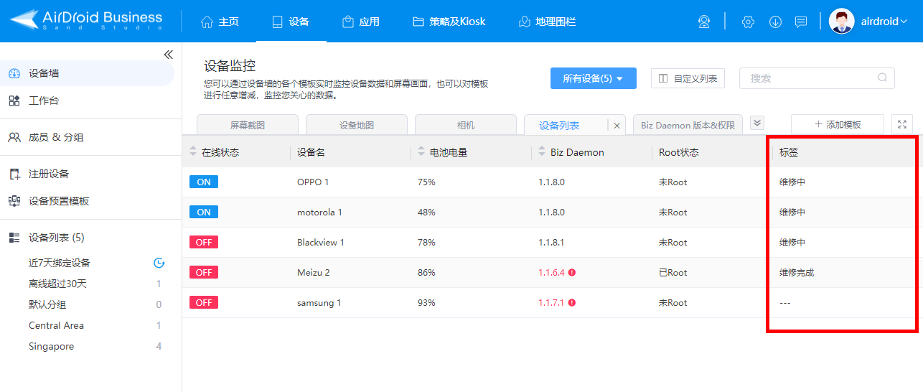
Task: Open settings gear icon in top bar
Action: [748, 22]
